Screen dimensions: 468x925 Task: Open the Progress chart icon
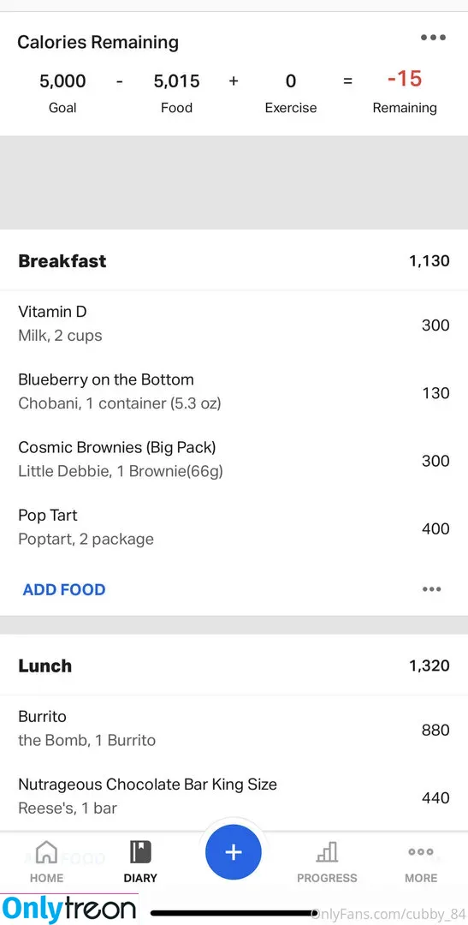pyautogui.click(x=327, y=852)
